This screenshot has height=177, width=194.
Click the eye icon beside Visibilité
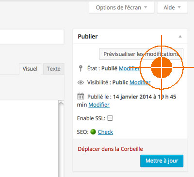coord(81,82)
